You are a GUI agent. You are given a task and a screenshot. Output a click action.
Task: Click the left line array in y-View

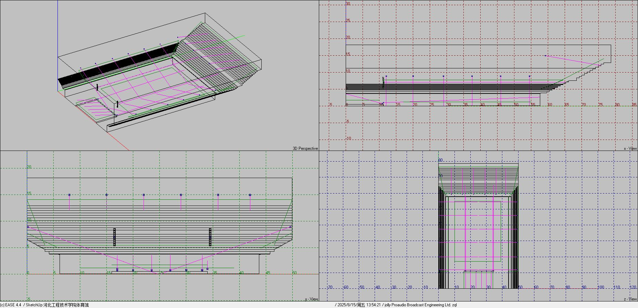coord(114,237)
